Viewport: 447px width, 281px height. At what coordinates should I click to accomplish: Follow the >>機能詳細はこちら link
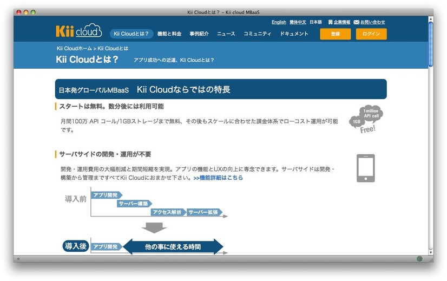(x=218, y=178)
